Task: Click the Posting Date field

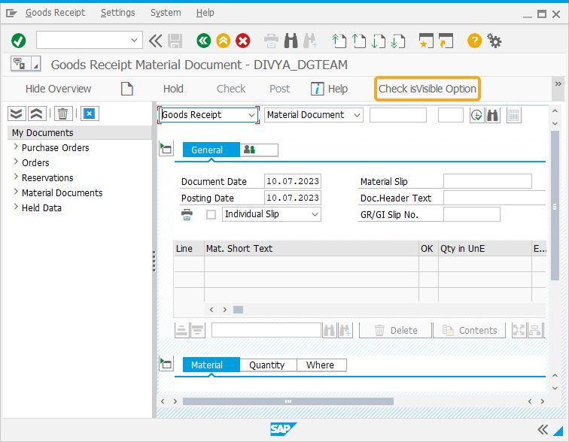Action: tap(293, 198)
